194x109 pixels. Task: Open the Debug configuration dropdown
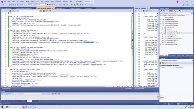[x=31, y=5]
